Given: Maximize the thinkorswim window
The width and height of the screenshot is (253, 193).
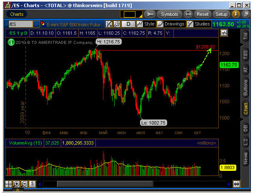Looking at the screenshot, I should pos(239,5).
